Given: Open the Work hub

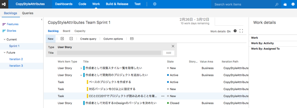Looking at the screenshot, I should coord(96,4).
